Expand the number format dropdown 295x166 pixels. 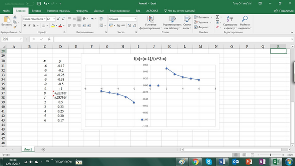click(135, 19)
